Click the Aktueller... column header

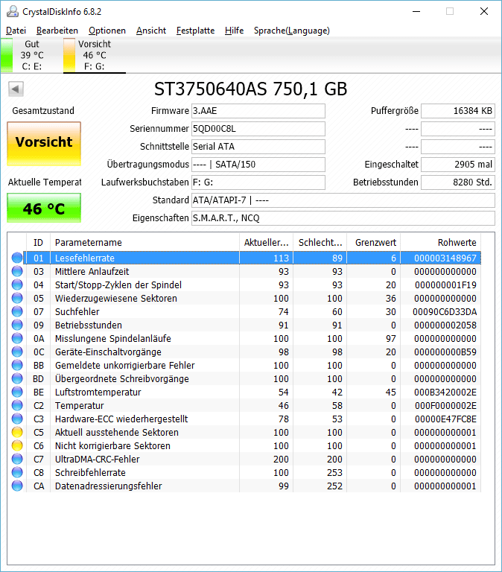(267, 243)
